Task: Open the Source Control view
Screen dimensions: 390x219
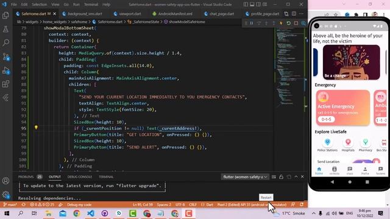Action: [5, 57]
